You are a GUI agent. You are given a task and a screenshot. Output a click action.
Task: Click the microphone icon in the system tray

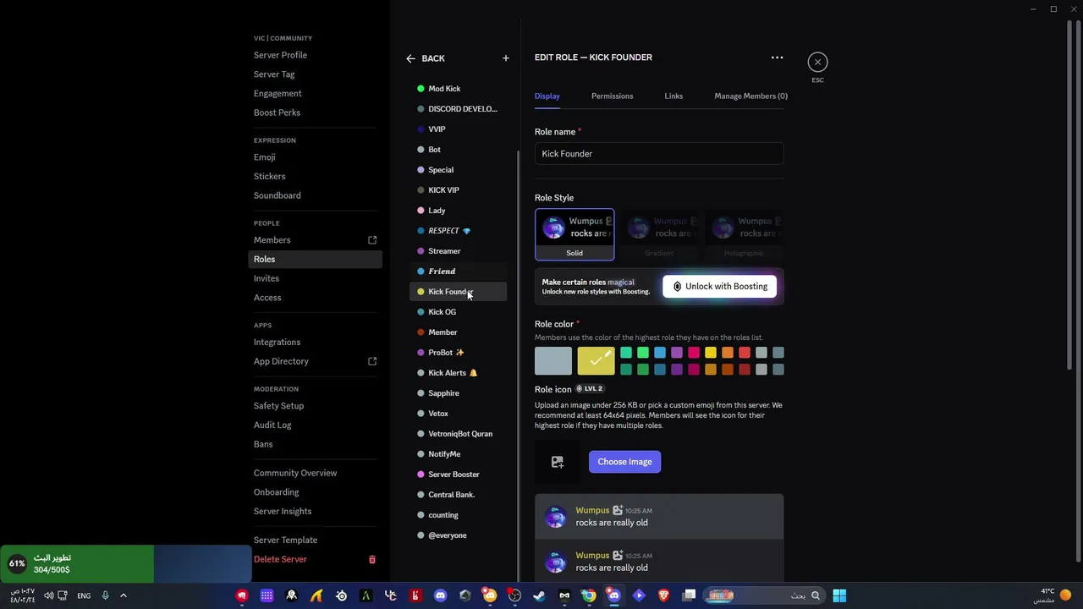pos(105,595)
